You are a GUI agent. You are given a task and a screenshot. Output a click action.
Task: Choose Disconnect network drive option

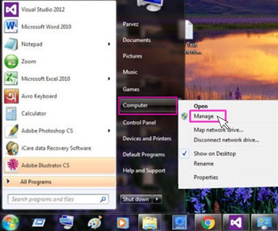[x=227, y=140]
